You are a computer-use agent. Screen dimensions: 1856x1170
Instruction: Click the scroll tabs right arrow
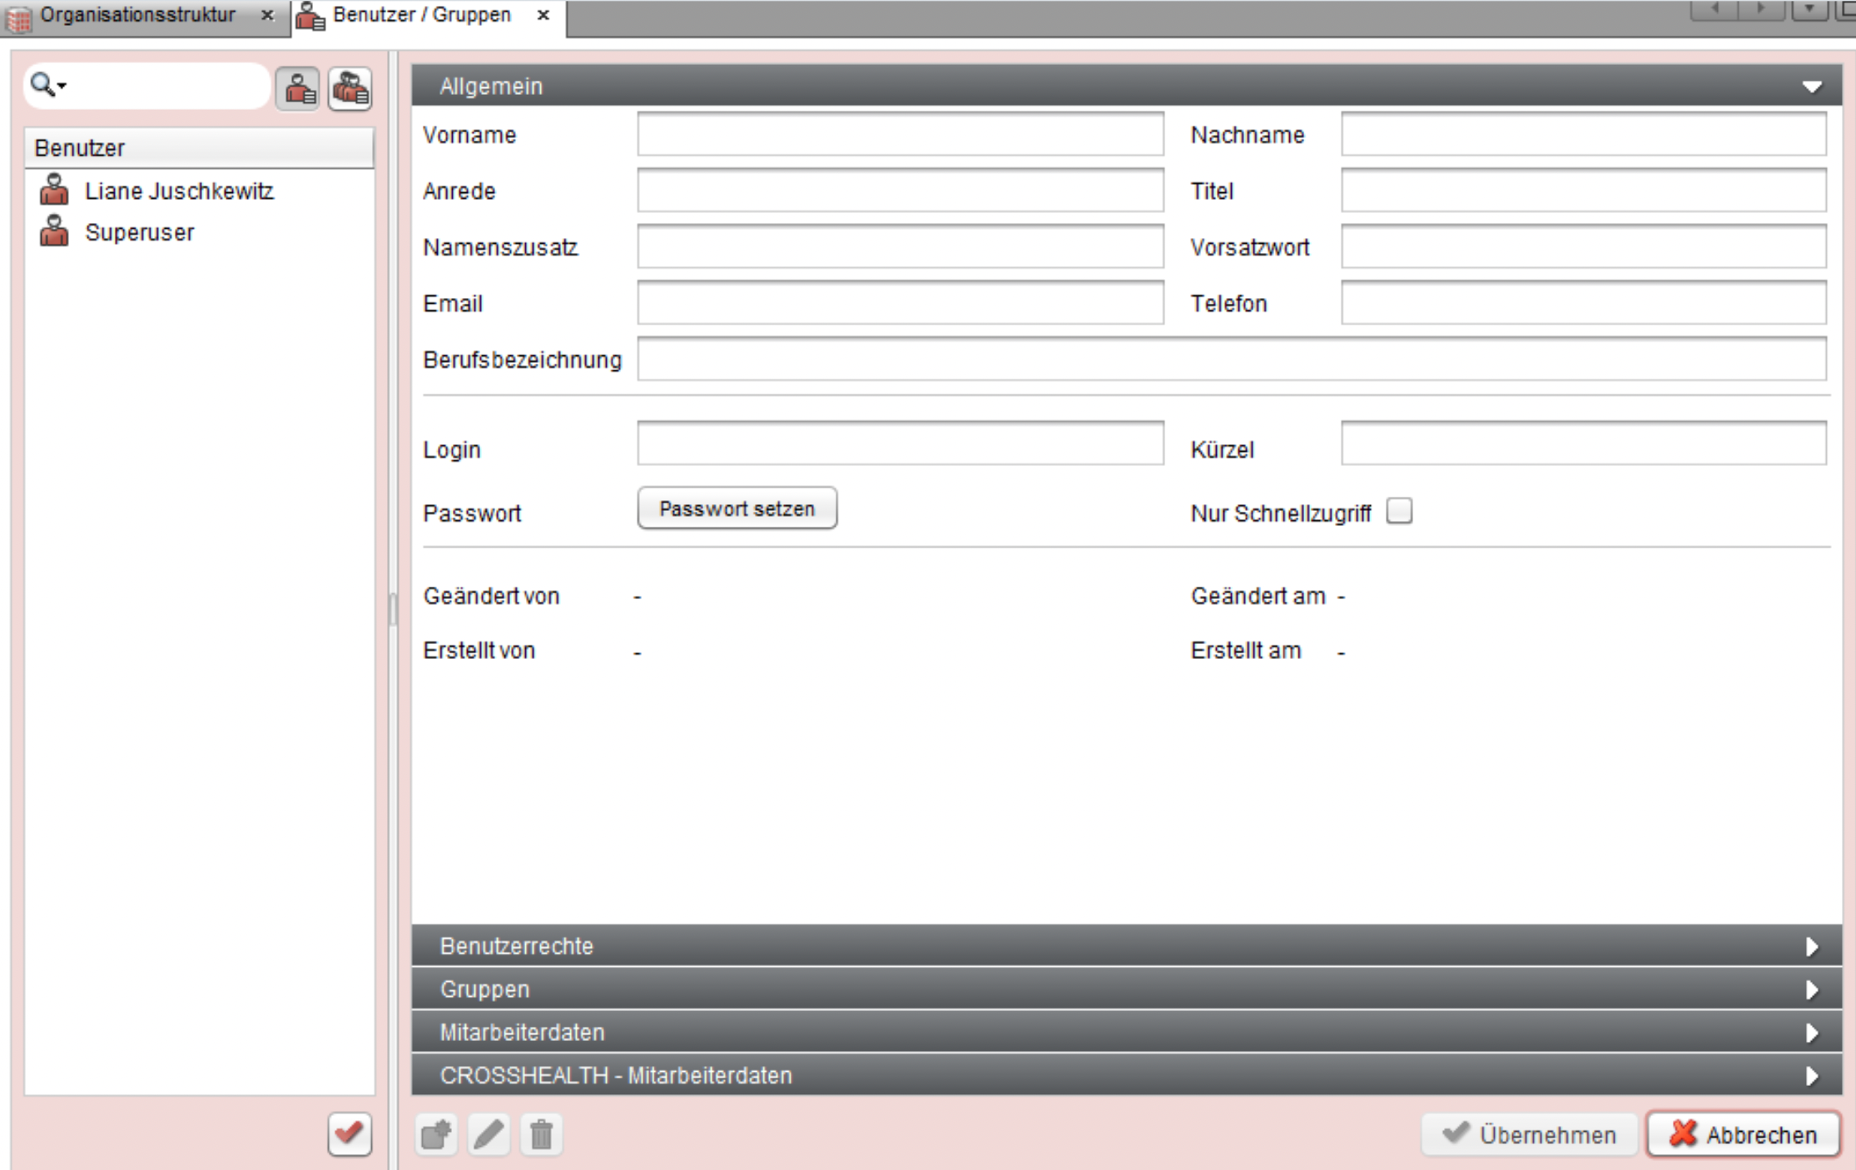pyautogui.click(x=1760, y=9)
